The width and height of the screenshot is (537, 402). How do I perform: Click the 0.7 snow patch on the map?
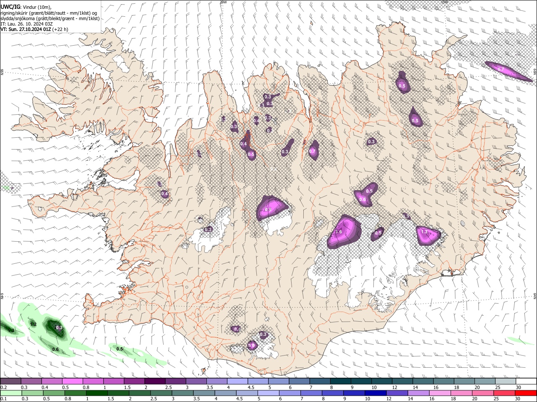click(313, 150)
